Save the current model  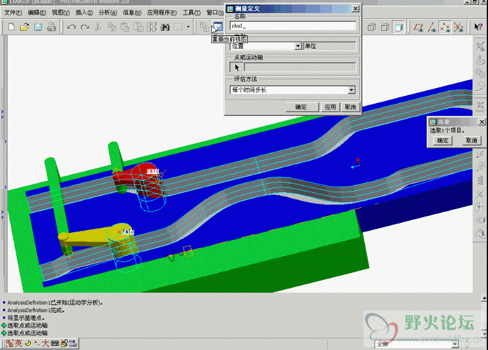coord(38,27)
